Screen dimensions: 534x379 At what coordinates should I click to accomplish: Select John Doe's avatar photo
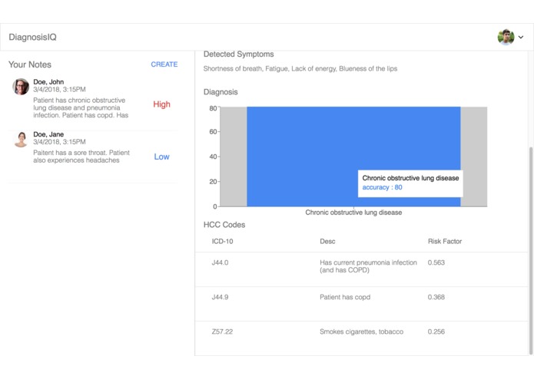[x=21, y=87]
